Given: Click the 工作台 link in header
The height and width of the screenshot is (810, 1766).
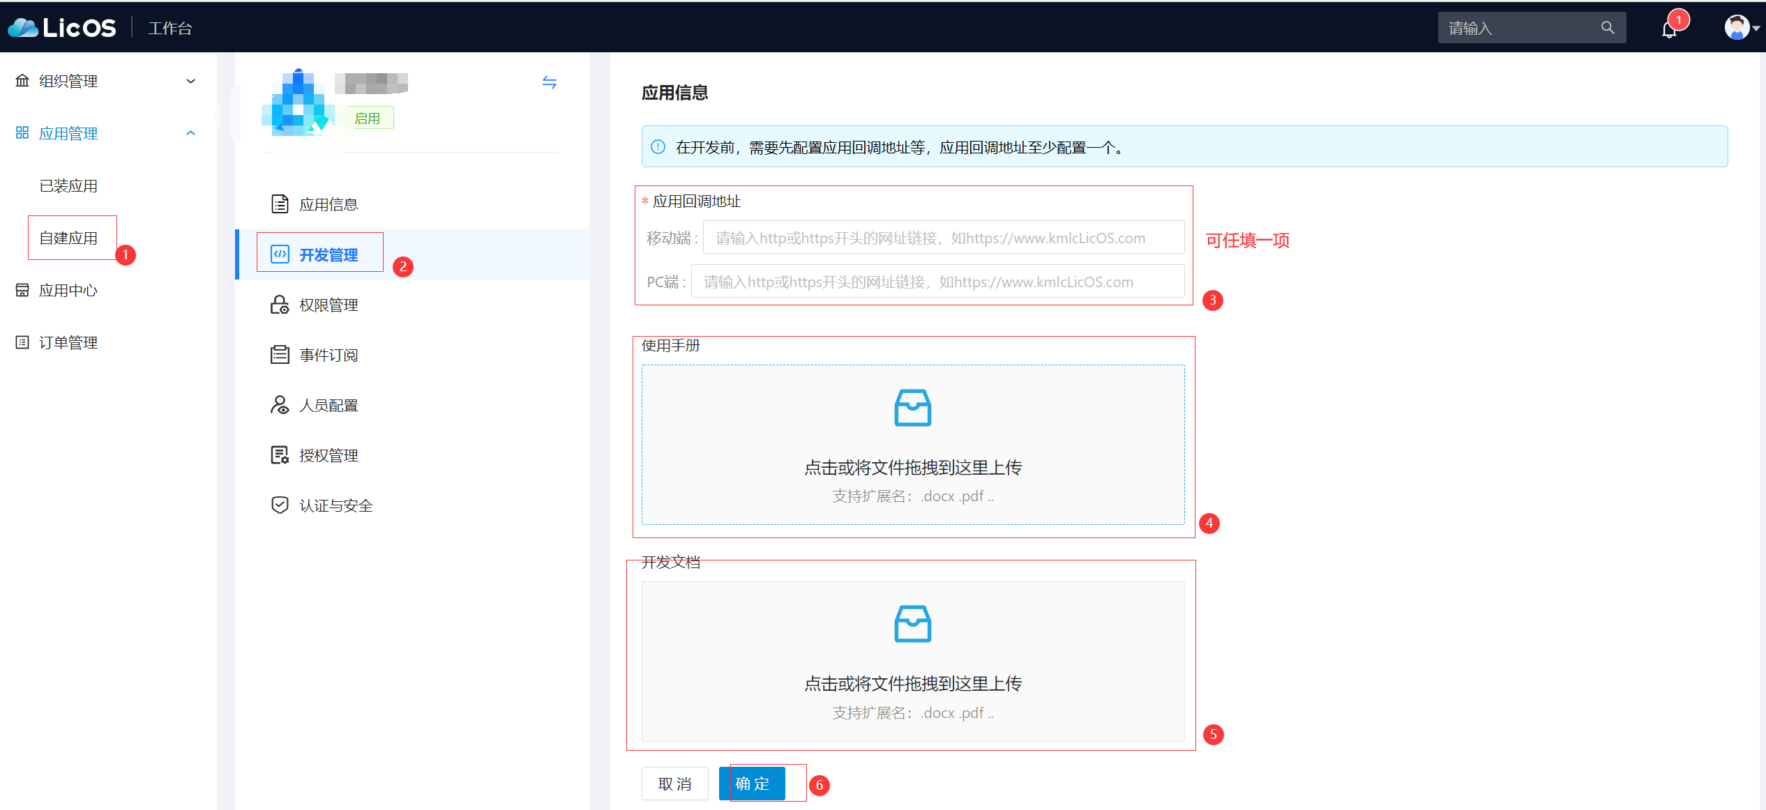Looking at the screenshot, I should [x=170, y=28].
